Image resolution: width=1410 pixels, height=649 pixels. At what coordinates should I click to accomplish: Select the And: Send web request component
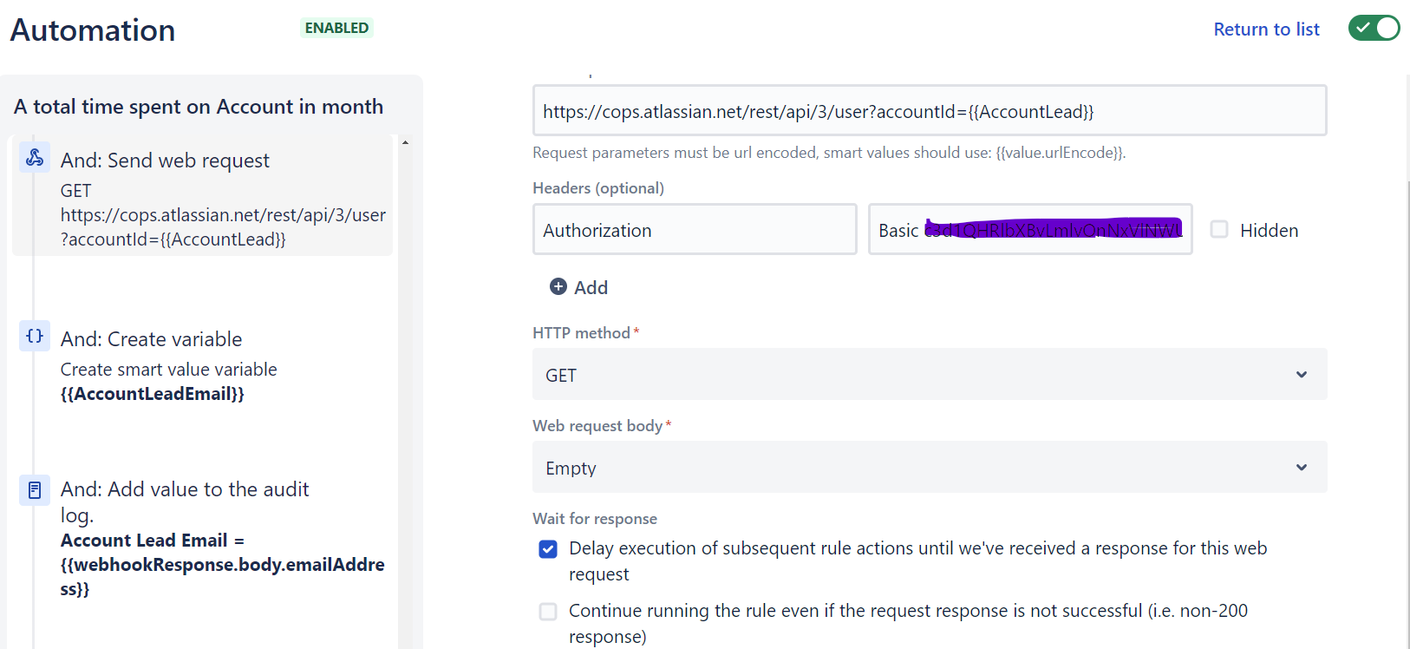click(165, 161)
